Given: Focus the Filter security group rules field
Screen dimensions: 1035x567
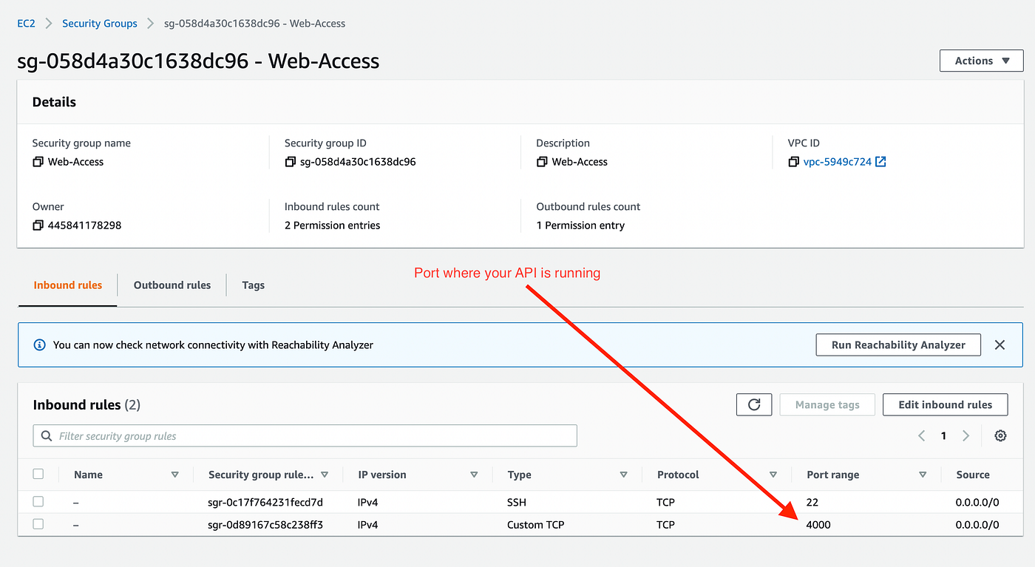Looking at the screenshot, I should coord(305,436).
